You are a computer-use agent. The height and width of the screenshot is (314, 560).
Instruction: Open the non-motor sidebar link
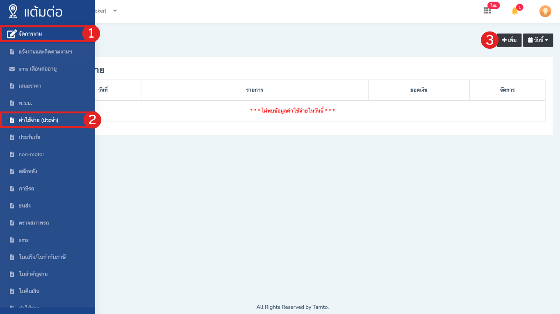(48, 155)
